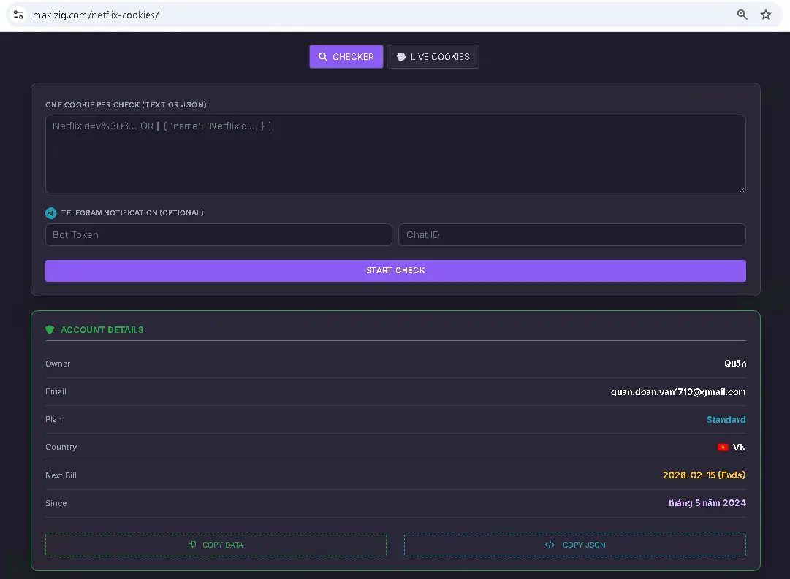Click the Chat ID field
The height and width of the screenshot is (579, 790).
coord(571,234)
